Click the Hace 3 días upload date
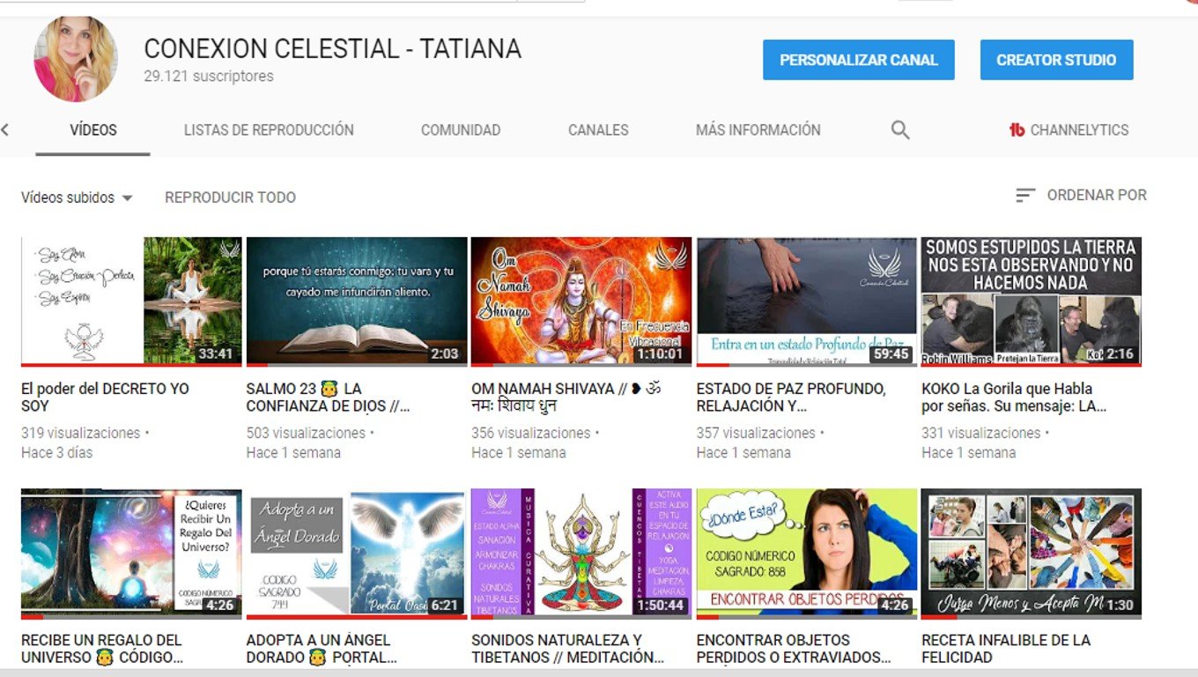The image size is (1198, 677). tap(56, 453)
